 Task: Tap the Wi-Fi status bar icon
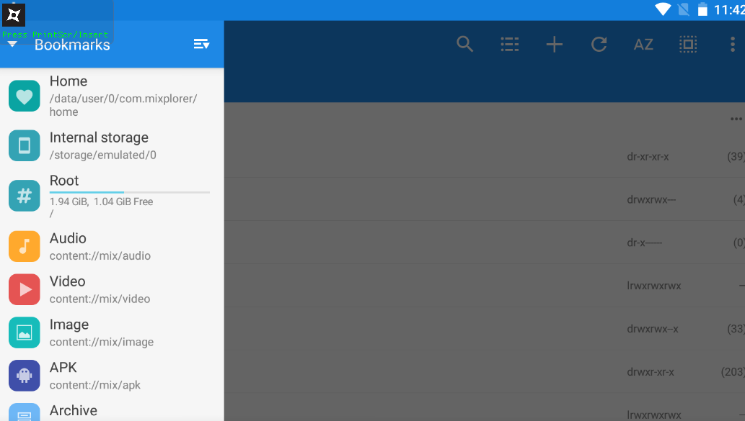662,9
